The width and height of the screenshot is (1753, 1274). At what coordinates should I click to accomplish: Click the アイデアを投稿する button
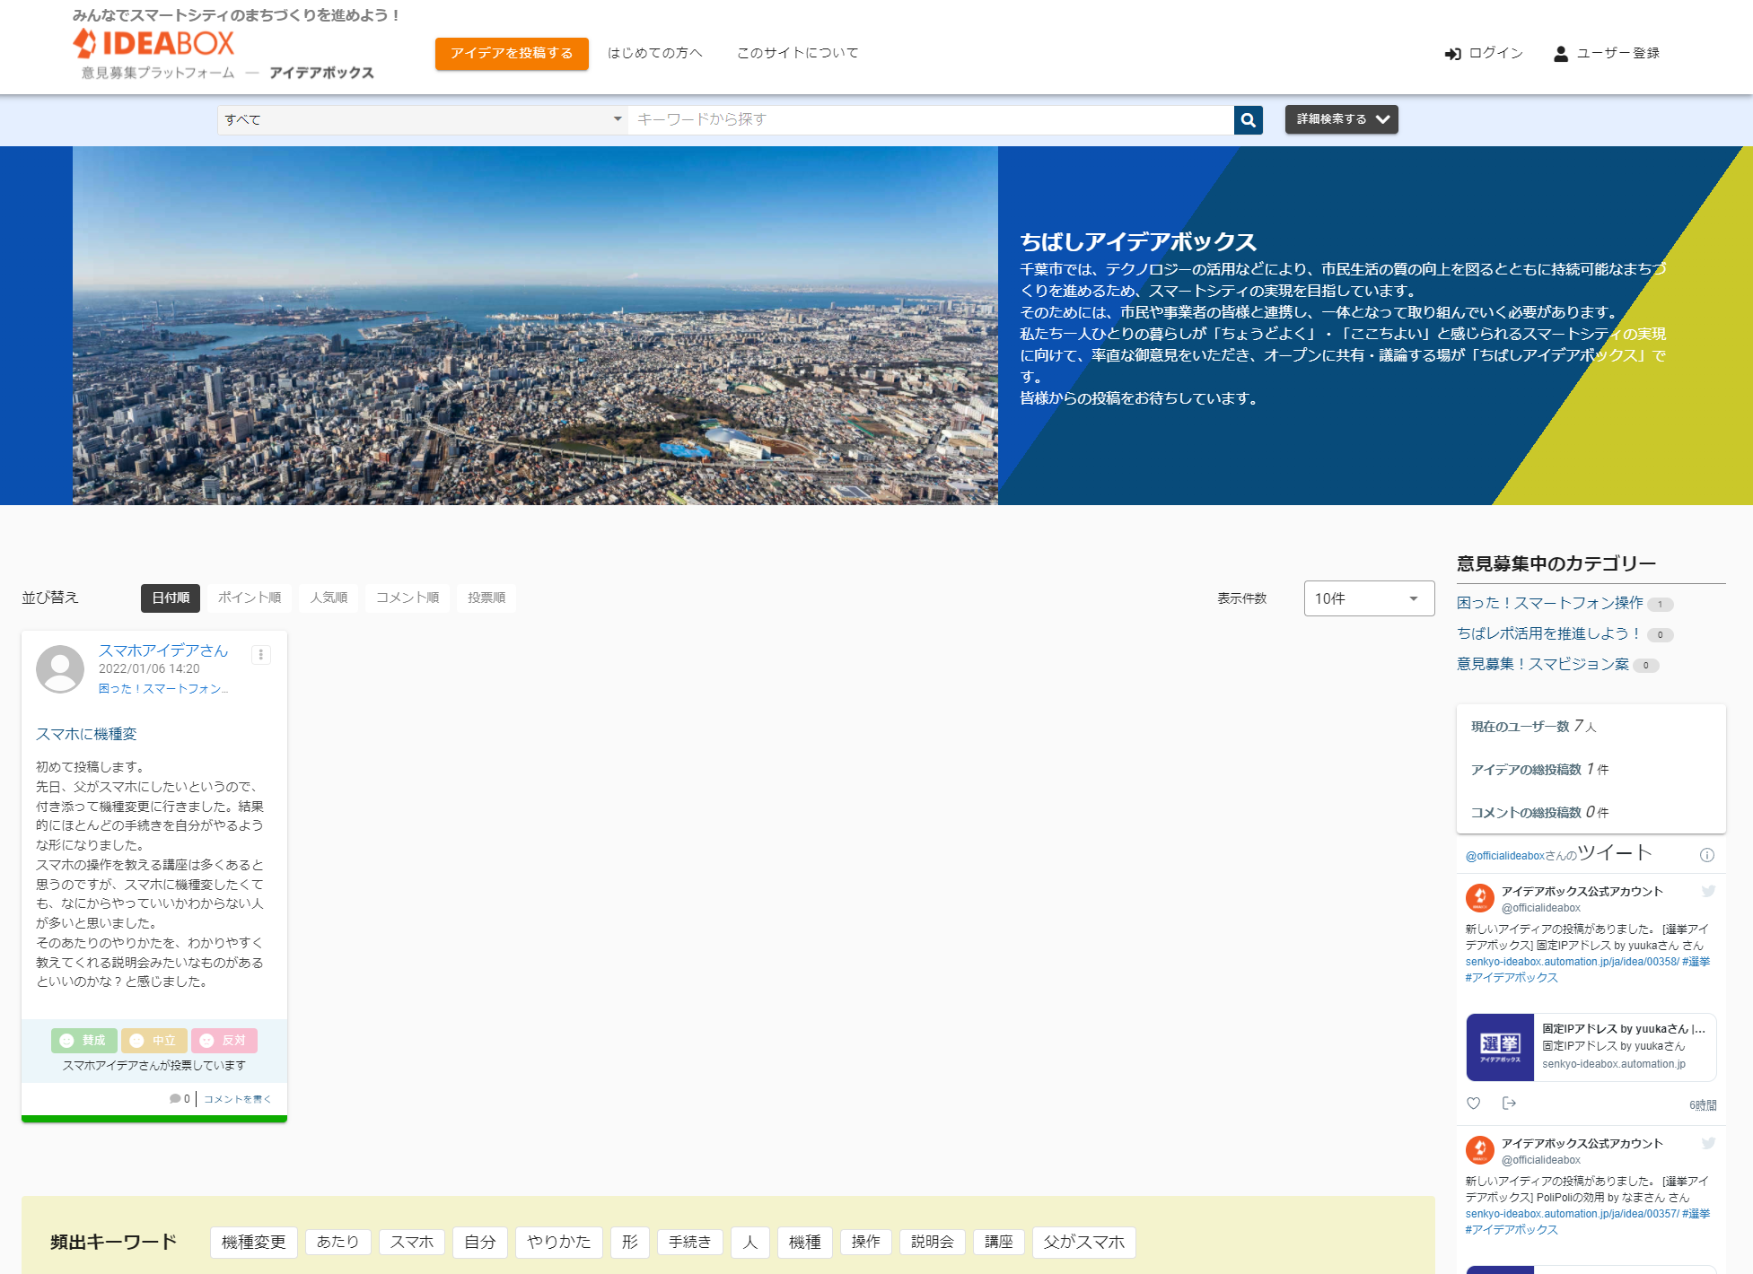511,53
